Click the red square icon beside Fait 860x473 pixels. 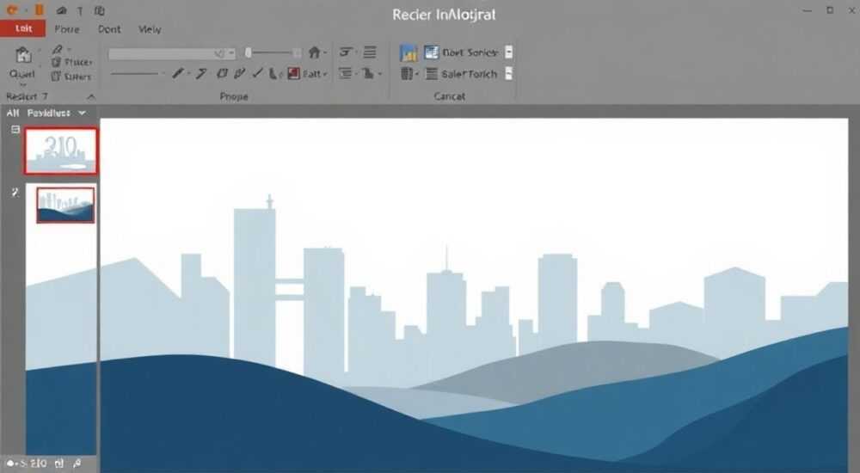pyautogui.click(x=294, y=73)
